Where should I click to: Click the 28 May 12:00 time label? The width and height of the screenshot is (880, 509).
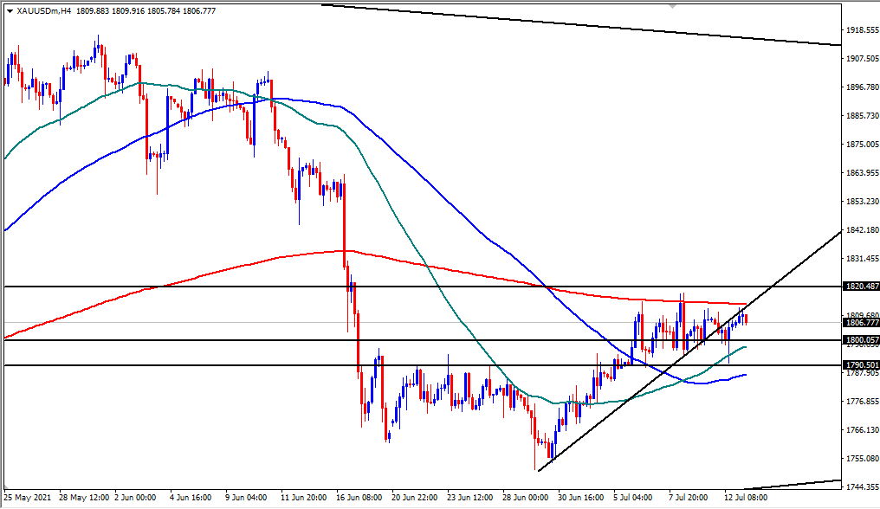(x=84, y=497)
